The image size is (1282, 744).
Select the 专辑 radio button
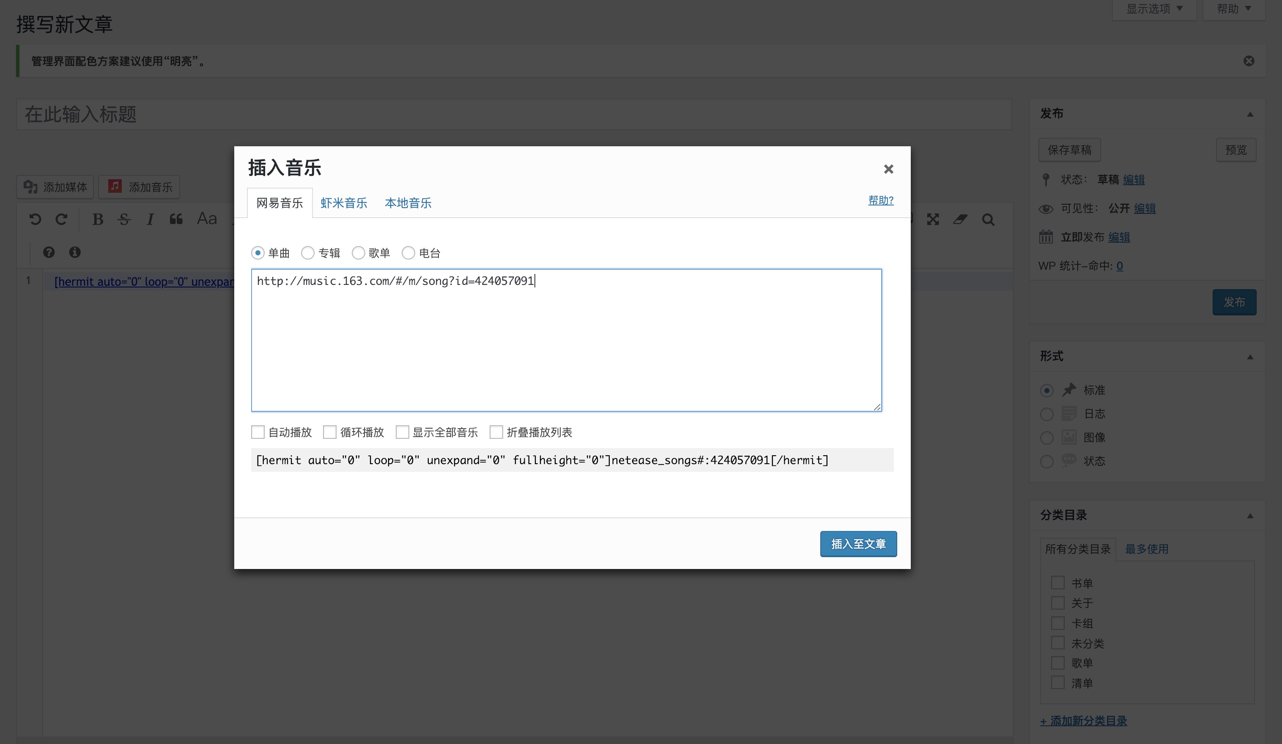(308, 253)
